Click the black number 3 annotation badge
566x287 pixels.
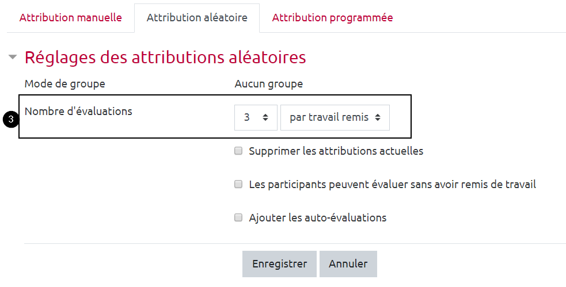10,120
